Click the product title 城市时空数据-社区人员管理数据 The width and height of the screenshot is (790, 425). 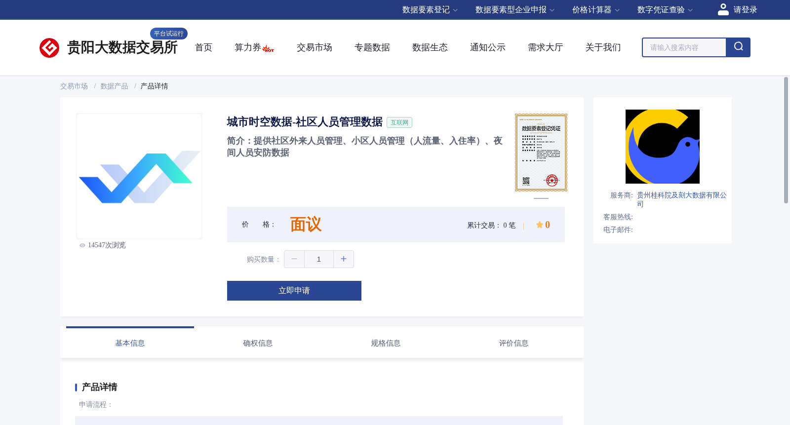tap(305, 122)
